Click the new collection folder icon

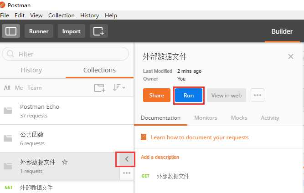(99, 88)
